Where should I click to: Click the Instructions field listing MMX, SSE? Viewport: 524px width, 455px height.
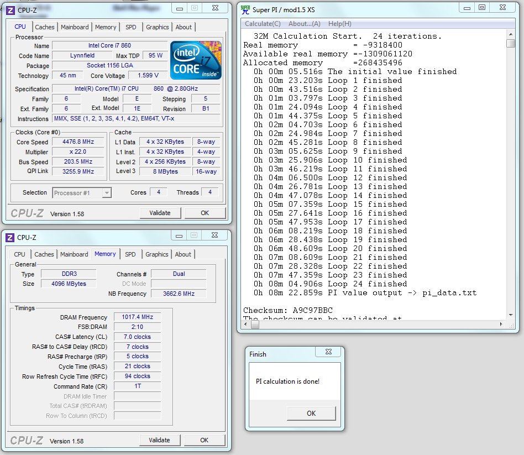pyautogui.click(x=136, y=119)
